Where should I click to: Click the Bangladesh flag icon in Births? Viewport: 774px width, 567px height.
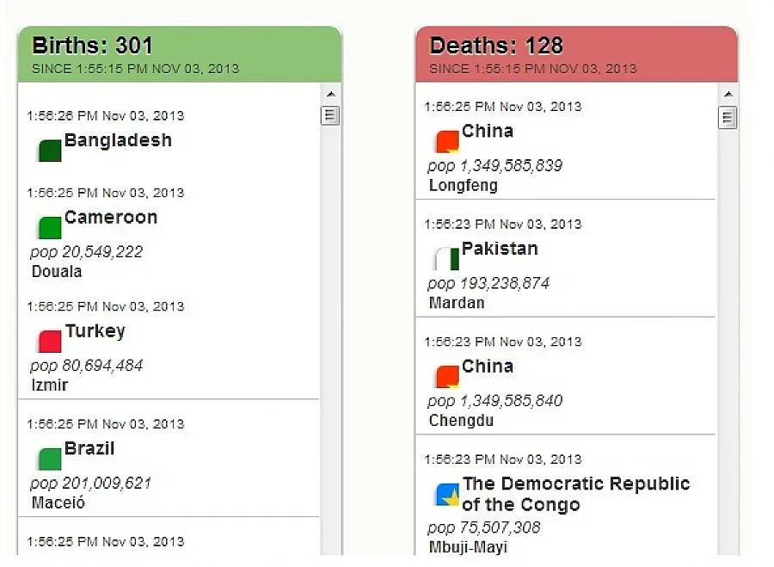(50, 151)
